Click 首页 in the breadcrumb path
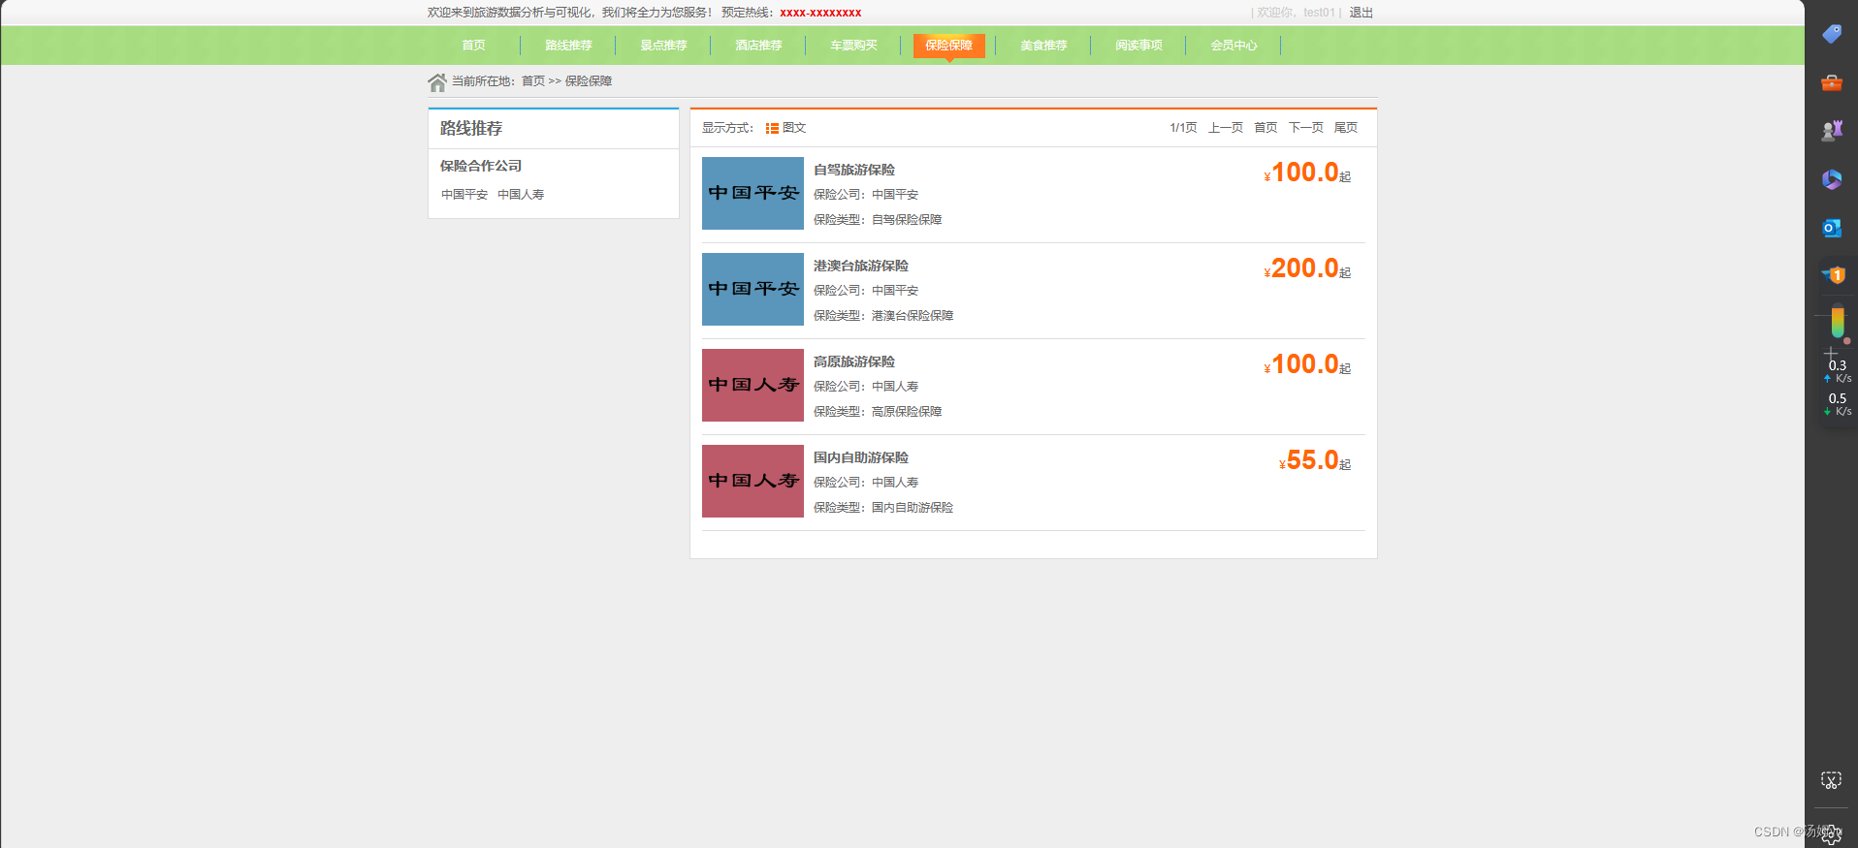The width and height of the screenshot is (1858, 848). point(533,81)
